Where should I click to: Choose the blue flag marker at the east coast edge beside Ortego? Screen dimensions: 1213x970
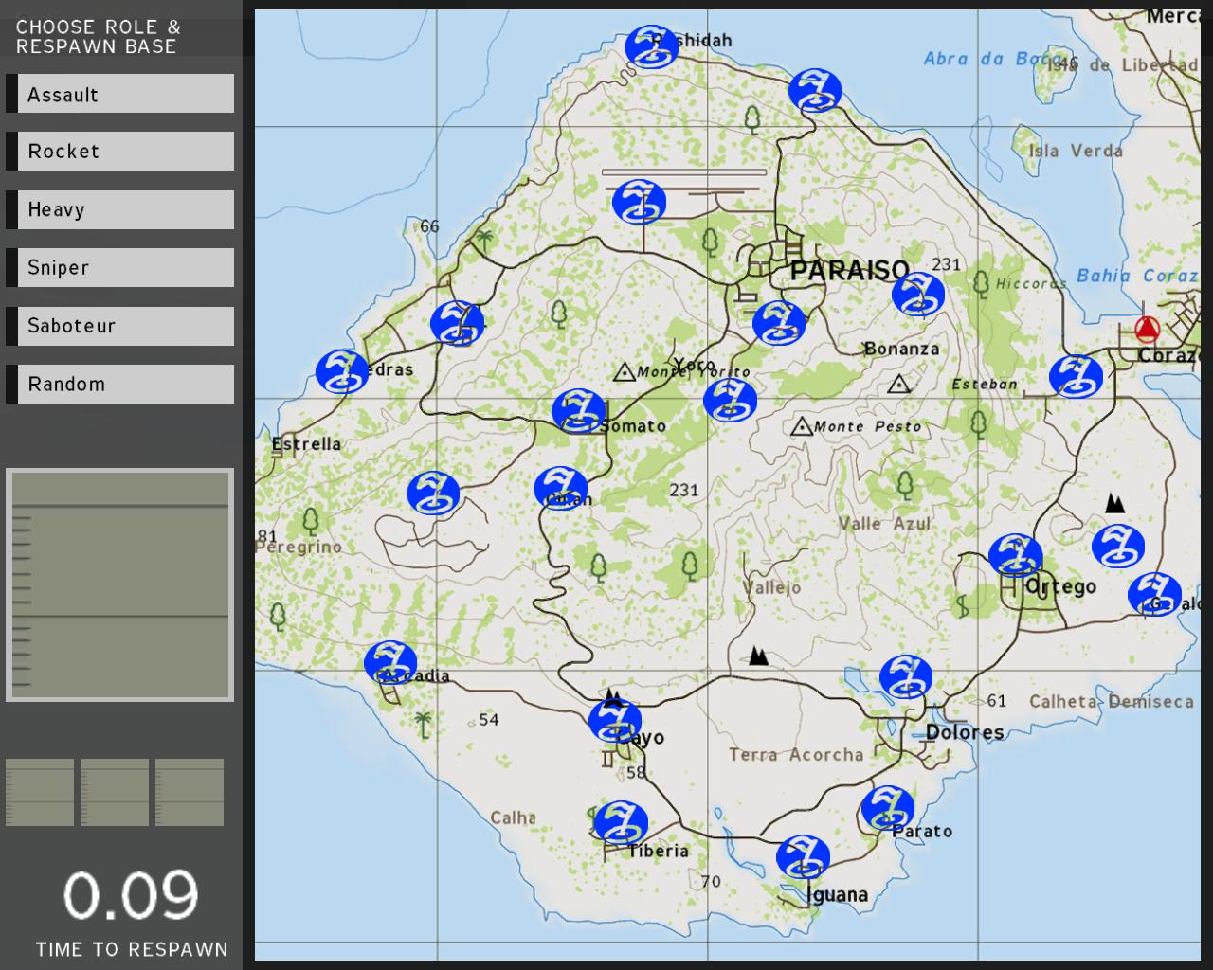coord(1154,594)
